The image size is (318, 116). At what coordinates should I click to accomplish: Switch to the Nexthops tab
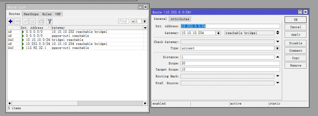31,14
